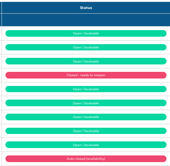Select the Open / bookable pill just below Closed
Viewport: 170px width, 166px height.
(86, 89)
